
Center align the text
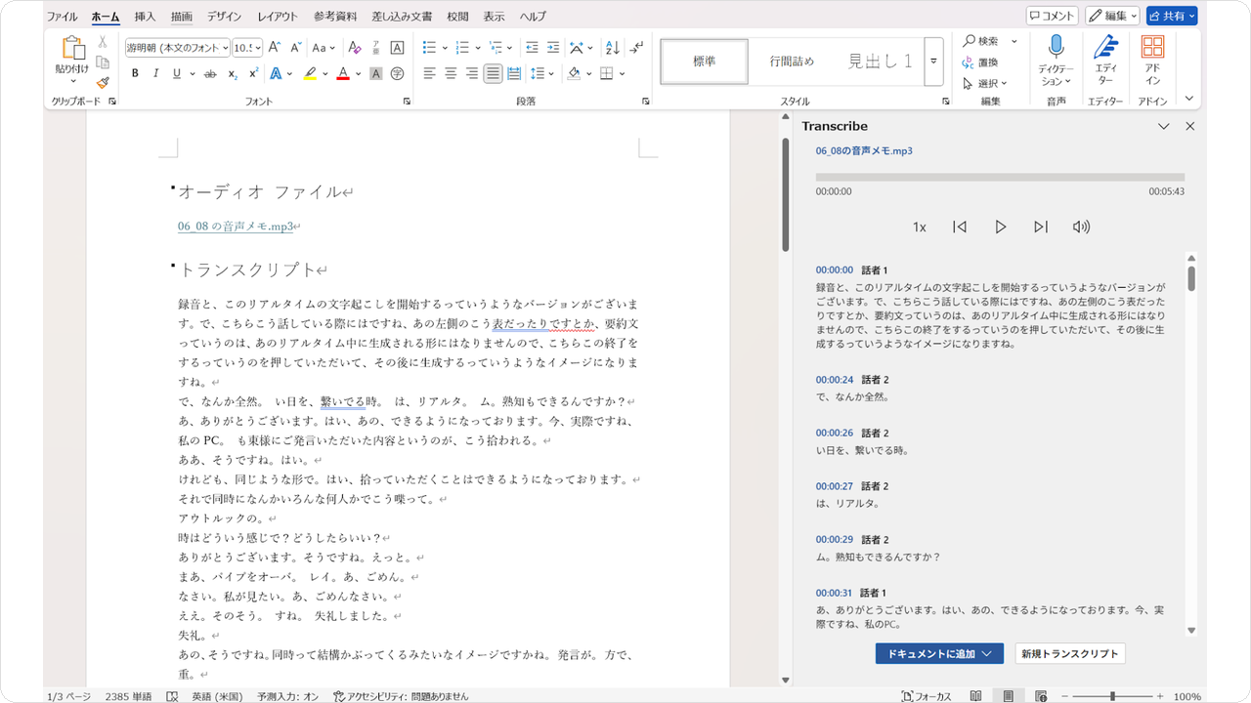pos(451,73)
